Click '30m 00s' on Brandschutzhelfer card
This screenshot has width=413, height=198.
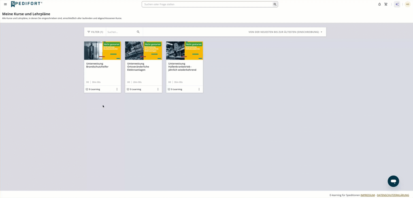(x=96, y=82)
